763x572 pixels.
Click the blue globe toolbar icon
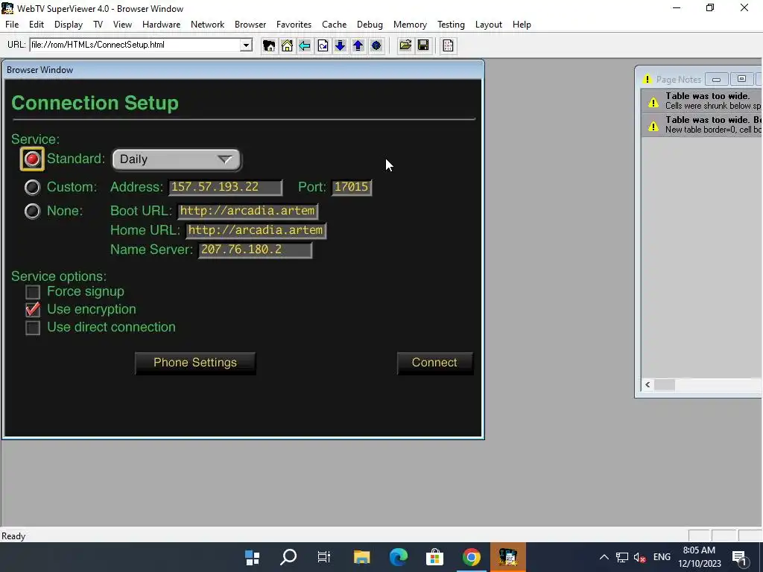(x=376, y=45)
